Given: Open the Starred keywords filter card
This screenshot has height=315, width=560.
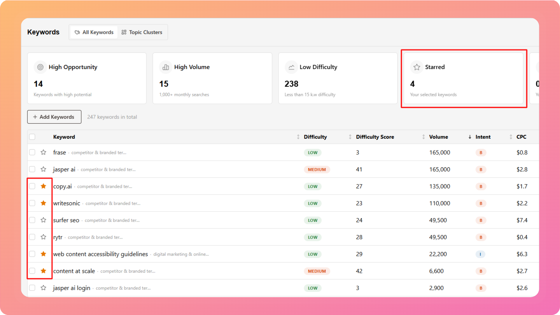Looking at the screenshot, I should tap(463, 78).
